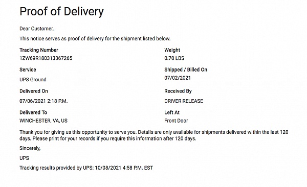Click the Service label
Viewport: 307px width, 187px height.
pos(28,69)
